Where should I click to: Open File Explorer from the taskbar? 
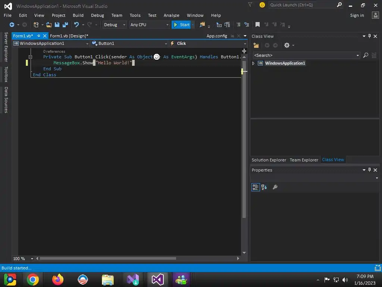click(108, 280)
